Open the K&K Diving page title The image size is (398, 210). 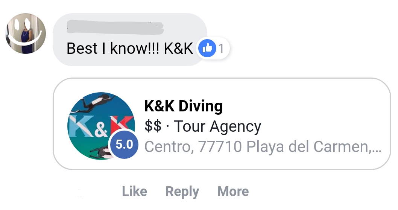click(184, 106)
